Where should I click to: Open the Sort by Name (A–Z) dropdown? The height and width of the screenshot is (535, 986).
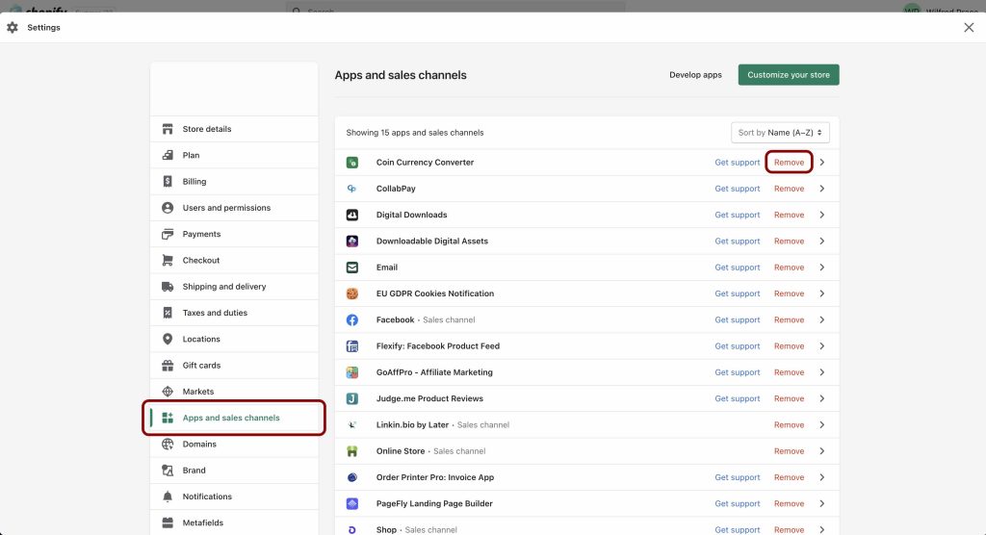point(780,133)
